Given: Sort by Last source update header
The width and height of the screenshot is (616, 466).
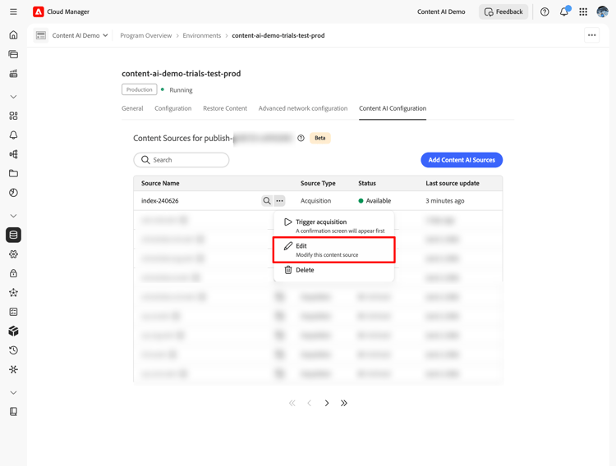Looking at the screenshot, I should coord(453,183).
